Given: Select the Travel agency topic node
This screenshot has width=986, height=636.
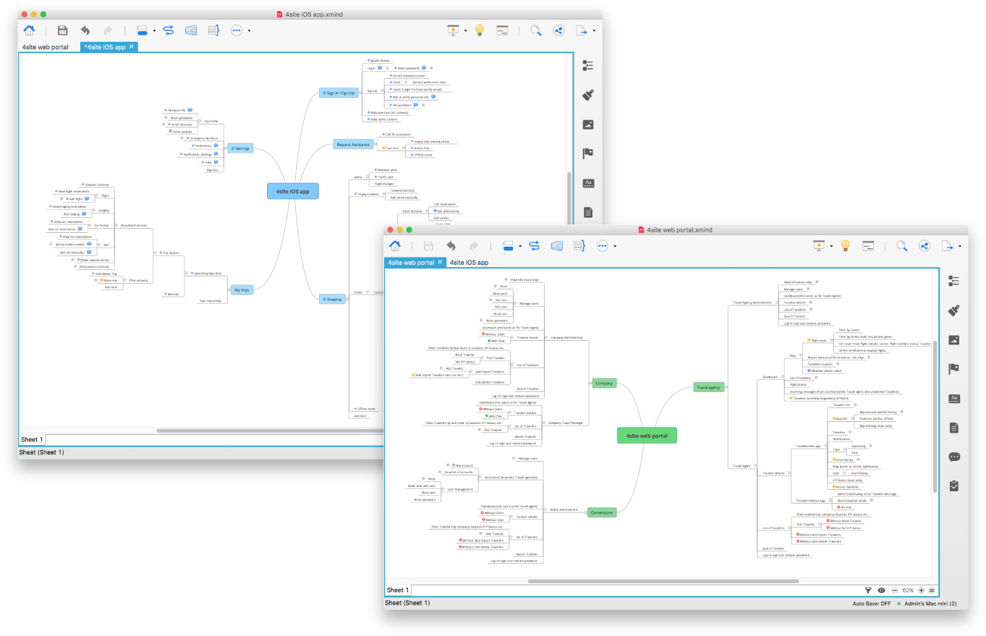Looking at the screenshot, I should 708,387.
